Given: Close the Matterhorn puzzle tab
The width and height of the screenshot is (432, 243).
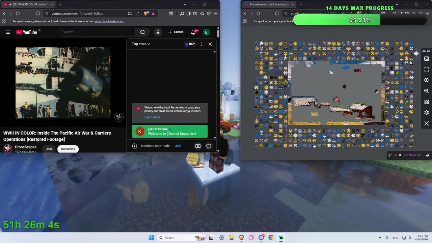Looking at the screenshot, I should pyautogui.click(x=292, y=4).
